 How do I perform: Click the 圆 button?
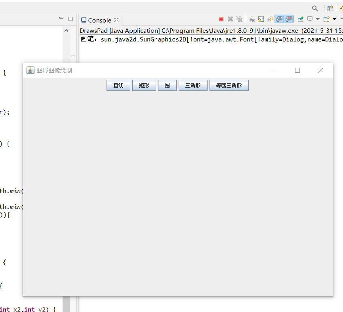pyautogui.click(x=167, y=85)
